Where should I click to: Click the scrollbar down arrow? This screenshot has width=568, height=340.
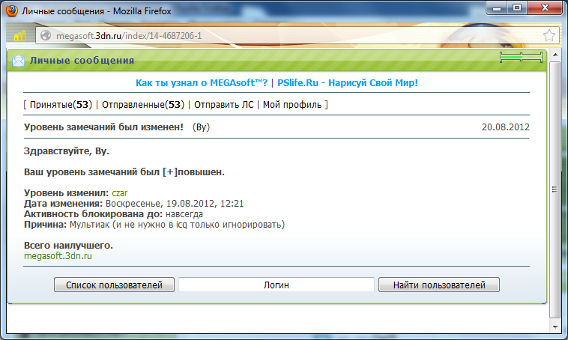click(555, 327)
